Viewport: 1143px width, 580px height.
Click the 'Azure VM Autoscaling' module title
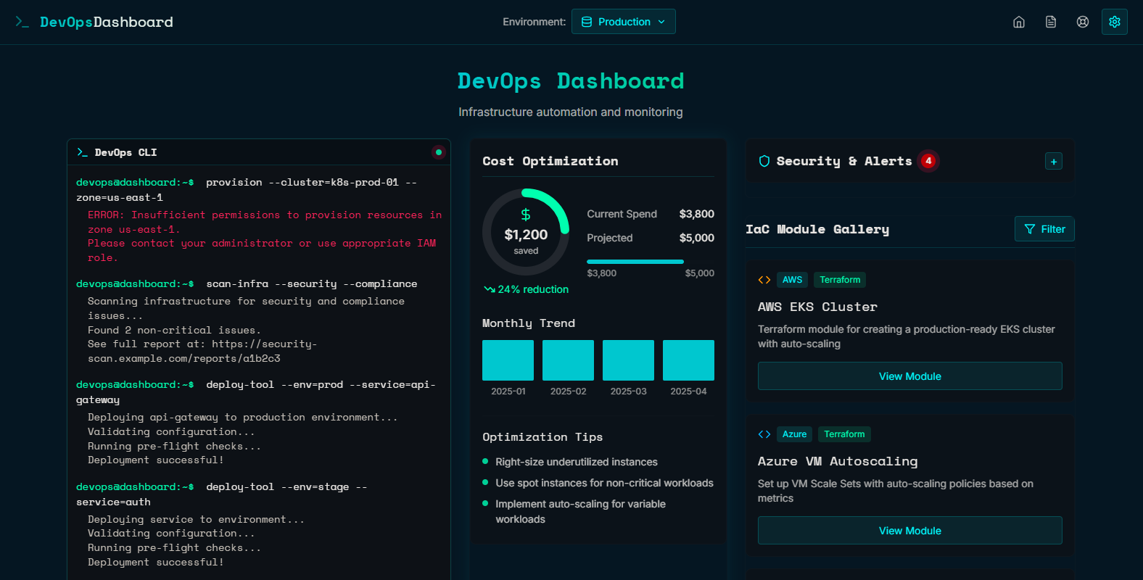click(x=838, y=461)
